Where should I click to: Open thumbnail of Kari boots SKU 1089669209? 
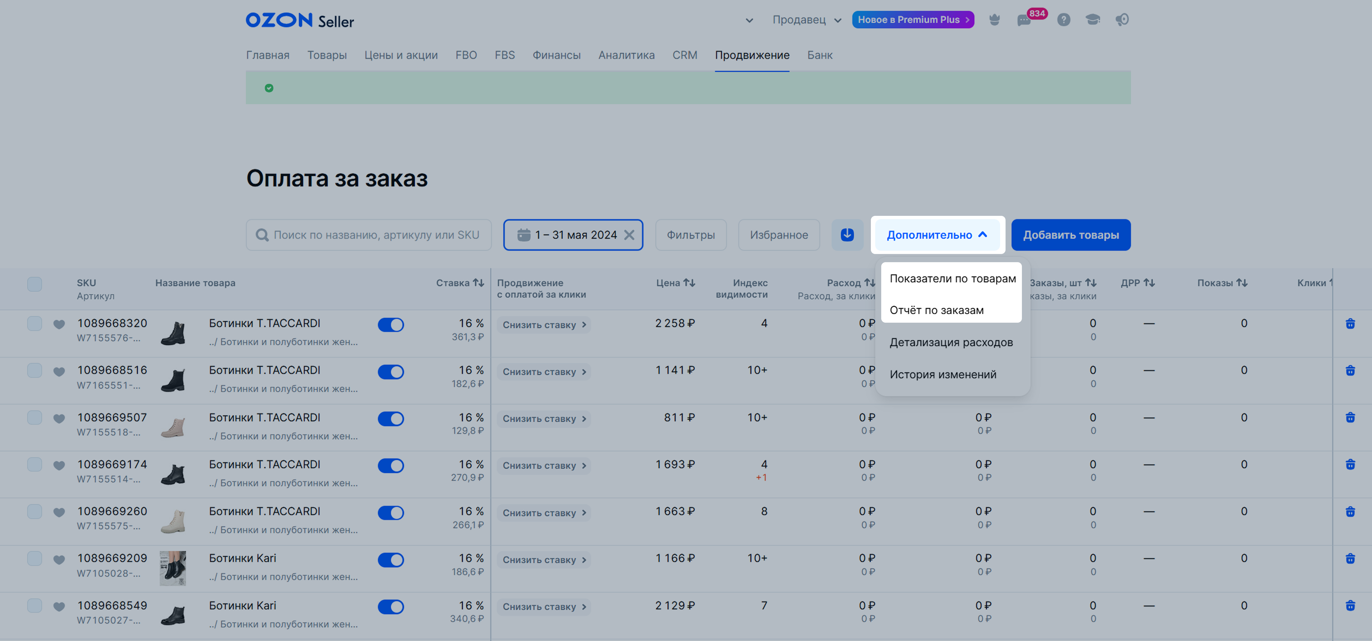pos(173,568)
